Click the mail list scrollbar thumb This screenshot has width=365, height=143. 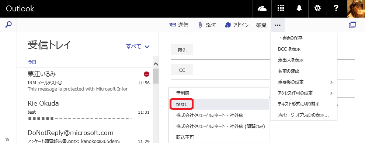tap(156, 76)
